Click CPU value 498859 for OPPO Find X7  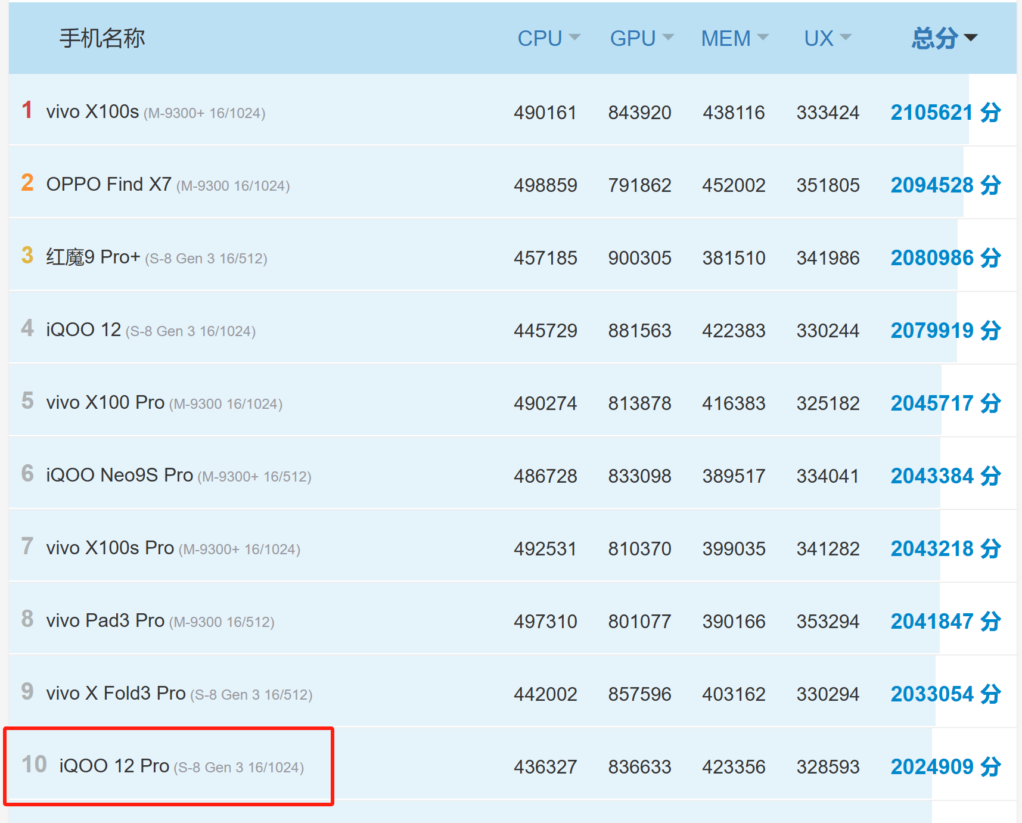[x=545, y=185]
